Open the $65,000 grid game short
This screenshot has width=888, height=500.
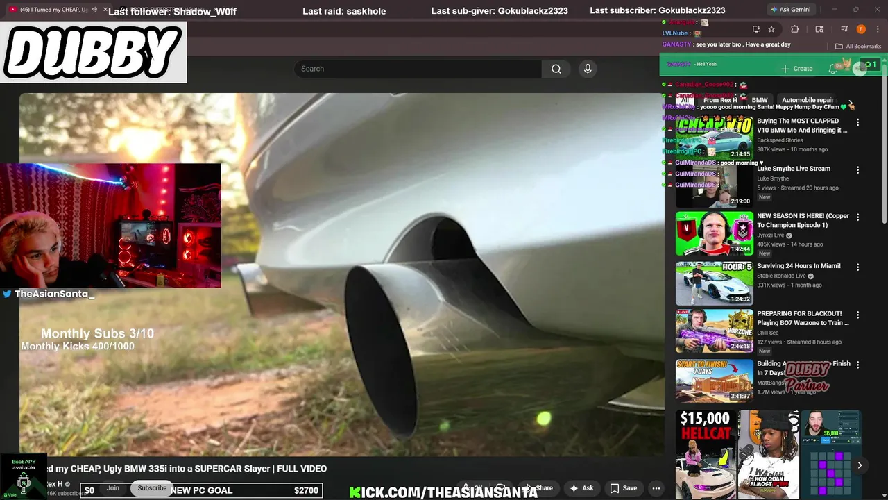pyautogui.click(x=831, y=454)
